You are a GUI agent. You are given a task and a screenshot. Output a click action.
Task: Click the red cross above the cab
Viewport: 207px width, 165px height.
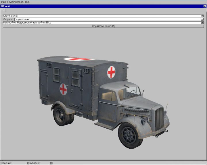pos(111,72)
